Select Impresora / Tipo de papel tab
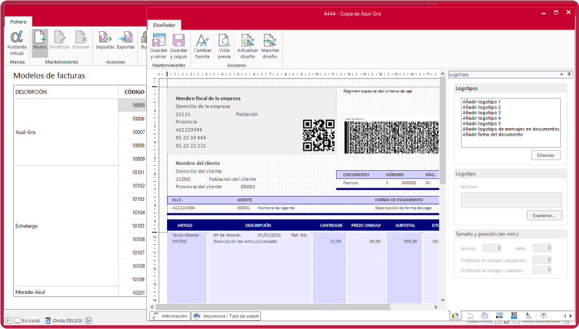Screen dimensions: 579x329 coord(226,316)
